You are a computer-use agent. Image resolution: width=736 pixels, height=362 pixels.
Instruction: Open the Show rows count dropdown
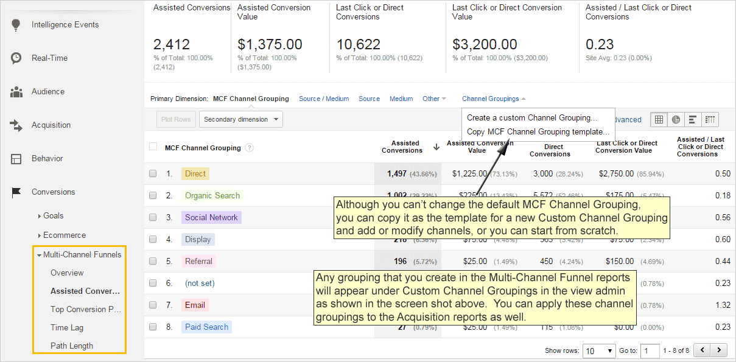pos(599,350)
